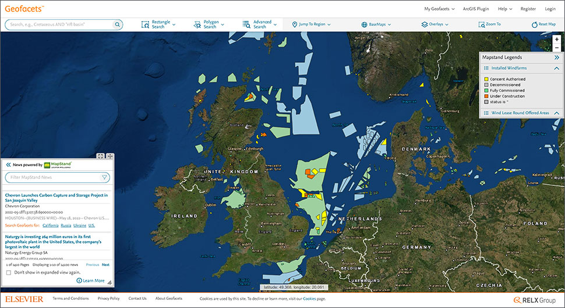Open the Jump To Region dropdown arrow
This screenshot has height=308, width=565.
329,25
